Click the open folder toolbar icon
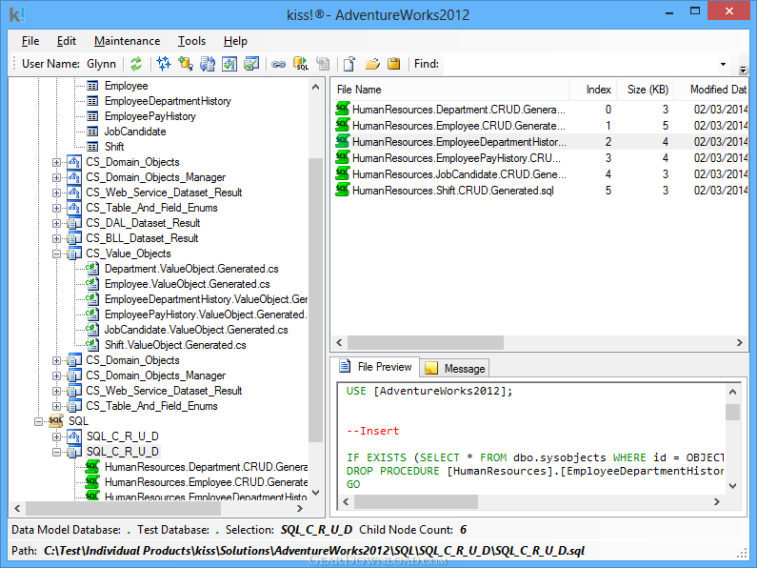Image resolution: width=757 pixels, height=568 pixels. (x=372, y=64)
